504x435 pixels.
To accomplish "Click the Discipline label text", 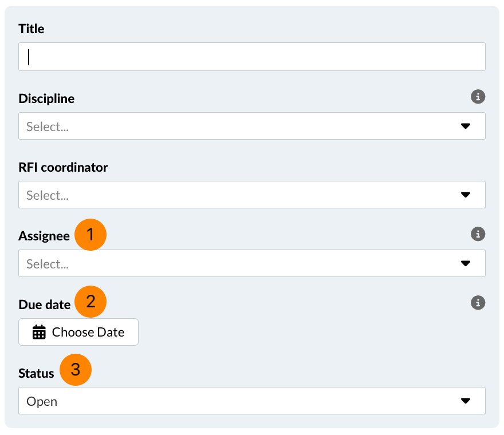I will click(x=46, y=98).
